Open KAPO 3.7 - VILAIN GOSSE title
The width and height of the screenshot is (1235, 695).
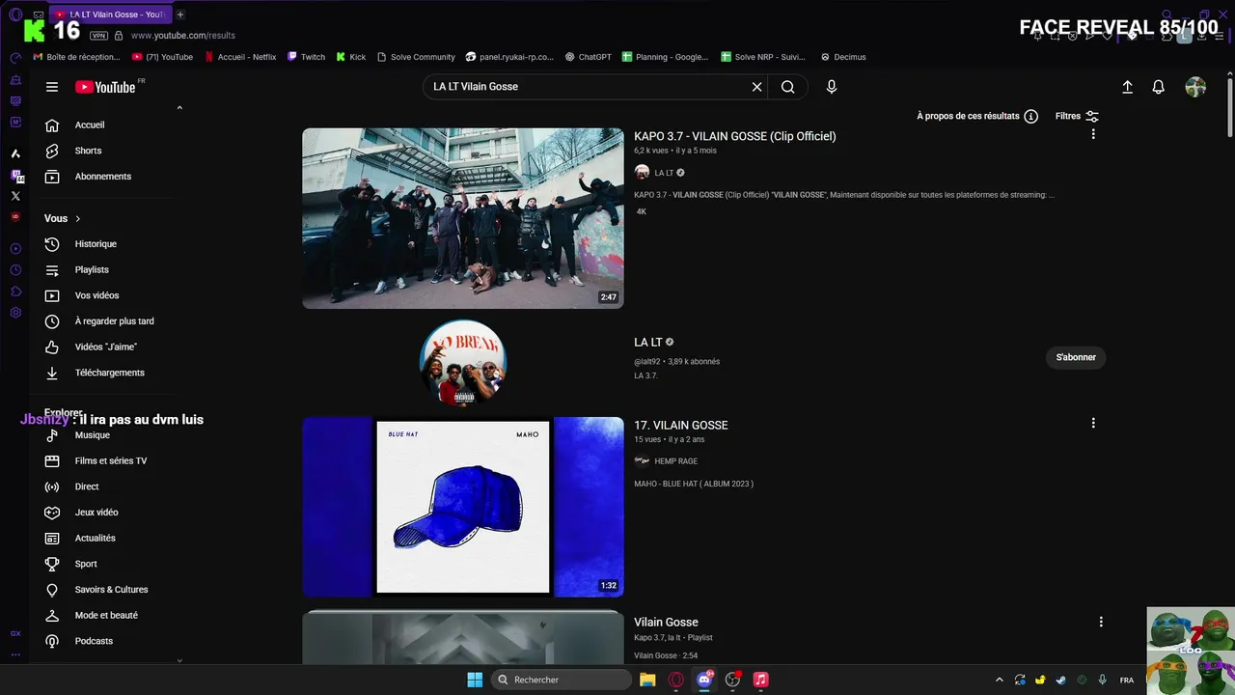735,136
